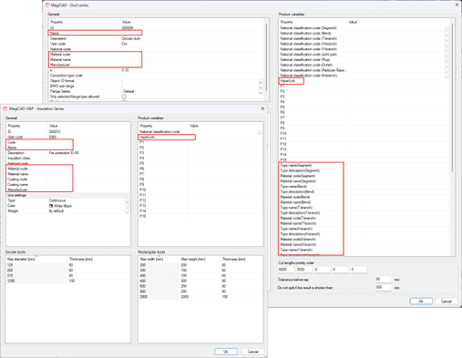462x358 pixels.
Task: Click first cut length field showing 6000
Action: pos(286,270)
